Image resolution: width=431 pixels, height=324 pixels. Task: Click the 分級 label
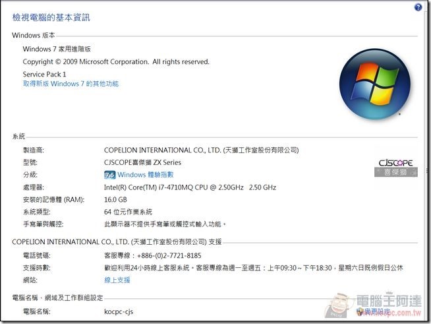(30, 175)
